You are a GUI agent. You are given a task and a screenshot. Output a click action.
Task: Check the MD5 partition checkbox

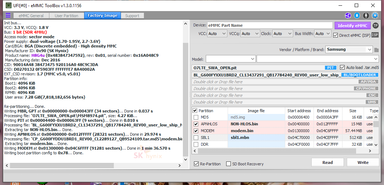tap(196, 117)
